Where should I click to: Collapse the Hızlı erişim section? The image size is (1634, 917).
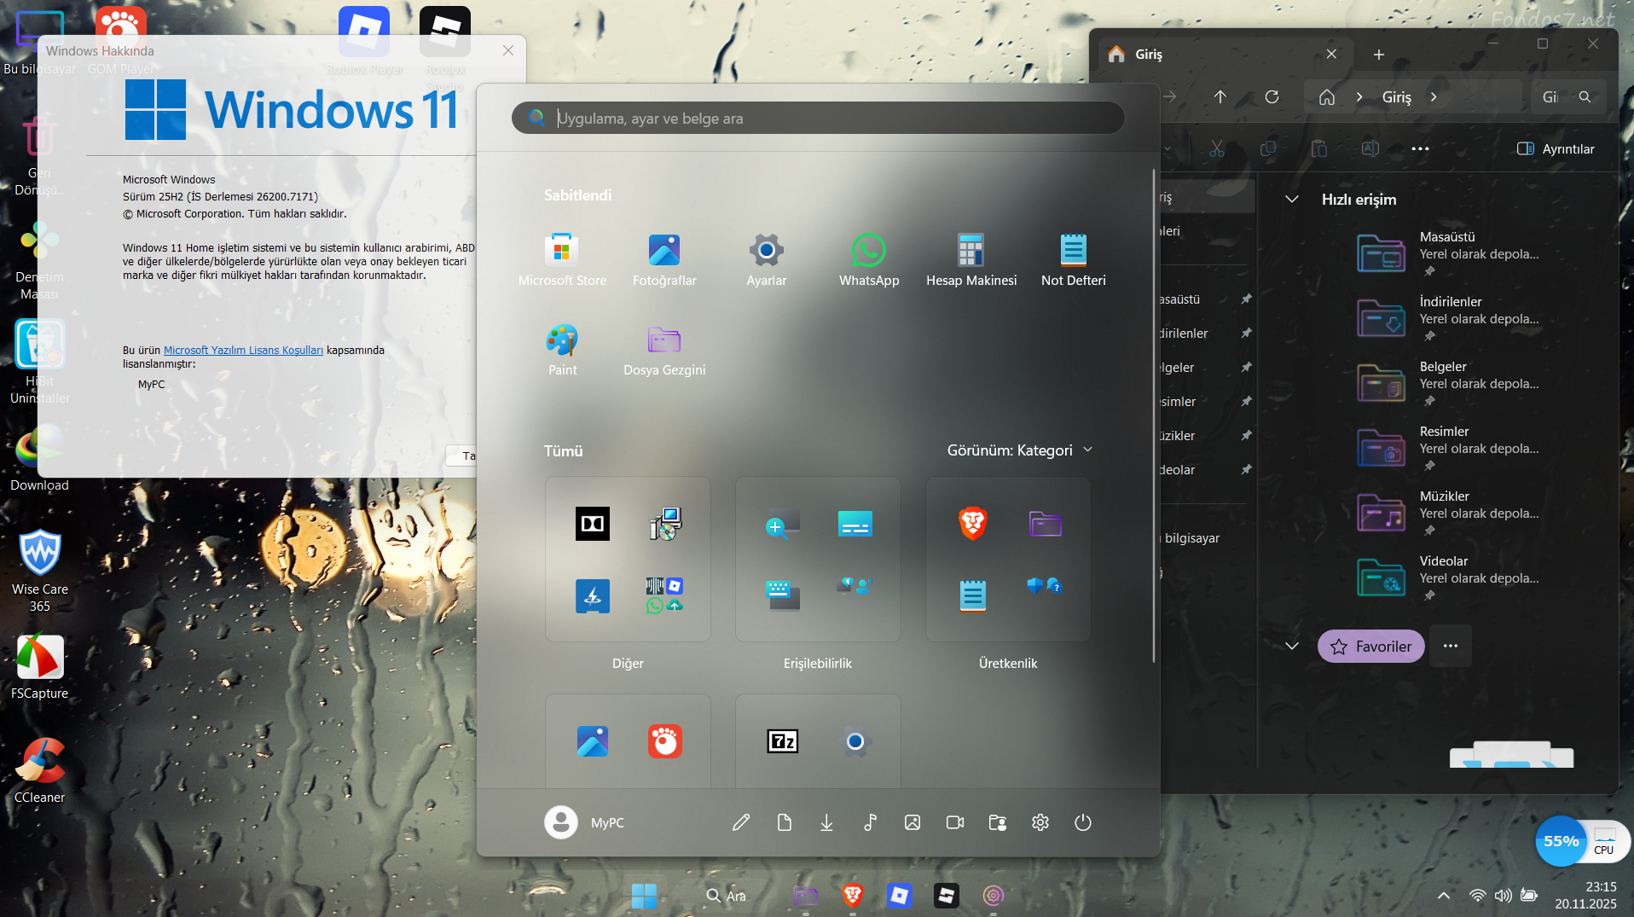pos(1292,200)
